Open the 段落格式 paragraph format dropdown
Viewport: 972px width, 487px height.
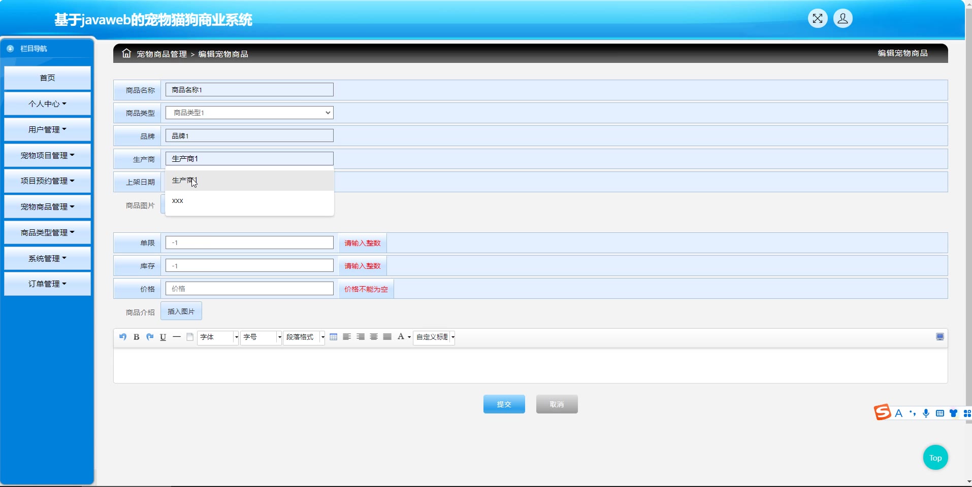tap(304, 337)
